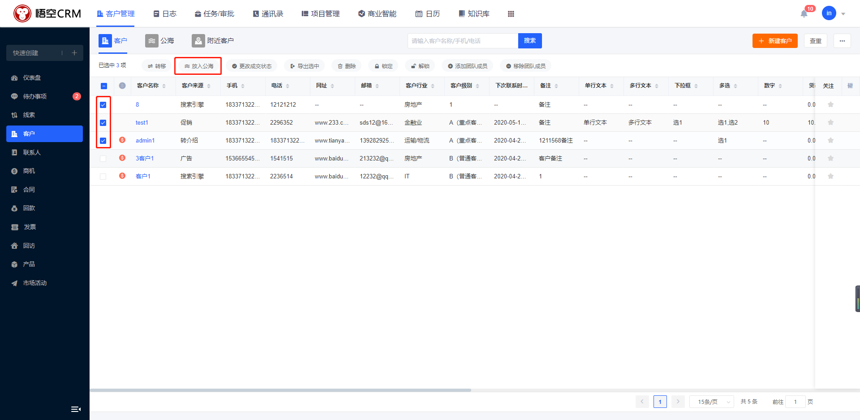The width and height of the screenshot is (860, 420).
Task: Open the 15条/页 page size dropdown
Action: (712, 402)
